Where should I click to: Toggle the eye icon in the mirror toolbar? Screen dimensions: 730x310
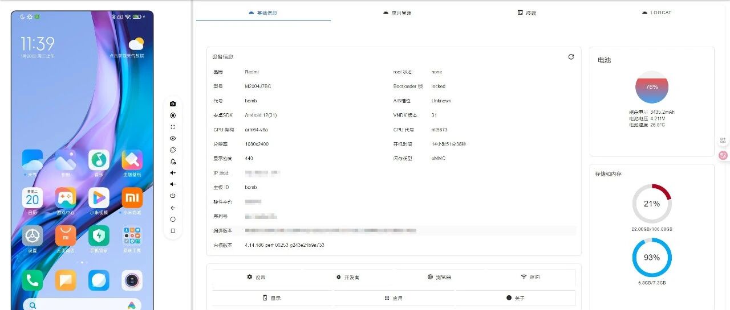pos(173,138)
